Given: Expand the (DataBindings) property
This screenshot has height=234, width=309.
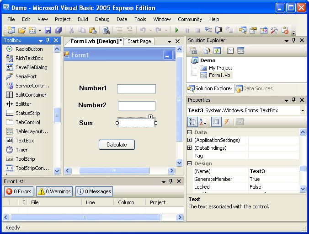Looking at the screenshot, I should coord(189,148).
